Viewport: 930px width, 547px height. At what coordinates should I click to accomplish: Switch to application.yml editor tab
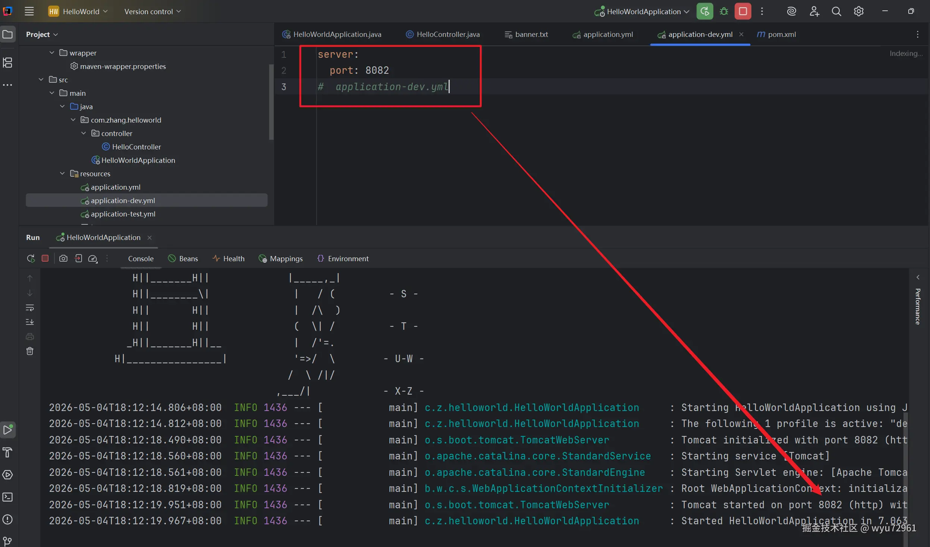click(x=603, y=34)
